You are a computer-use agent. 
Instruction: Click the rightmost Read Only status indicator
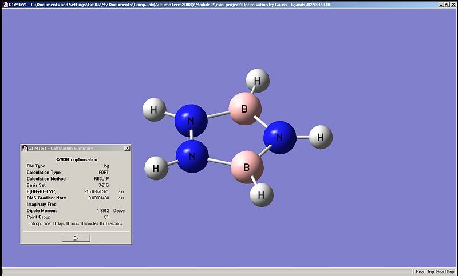[x=445, y=271]
